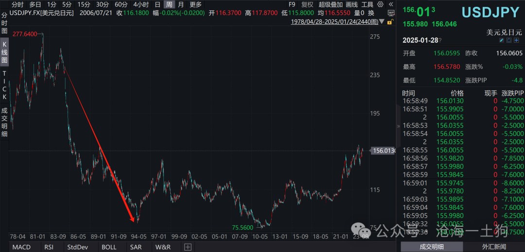Click the pencil edit icon under USDJPY

[x=502, y=40]
